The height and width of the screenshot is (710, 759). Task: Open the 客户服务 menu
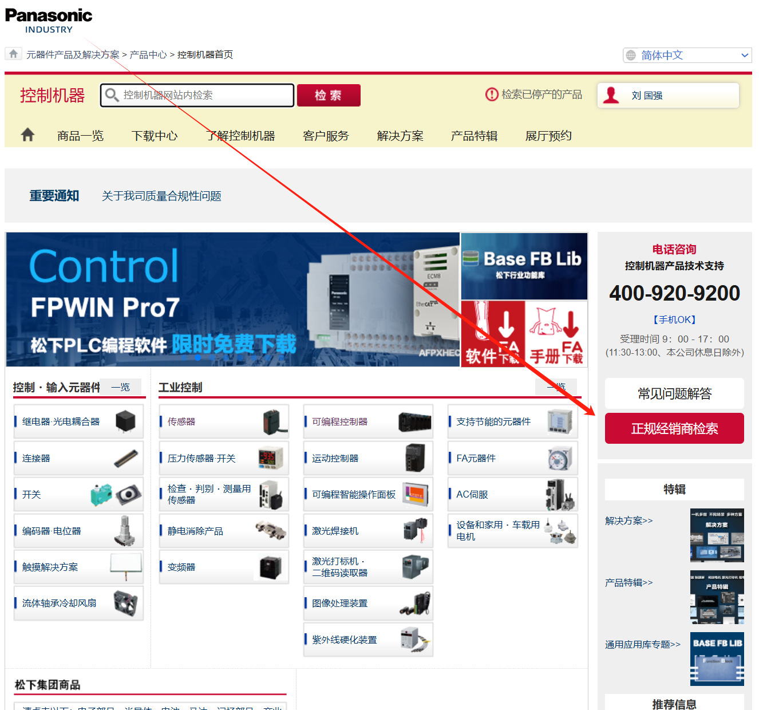click(x=326, y=136)
